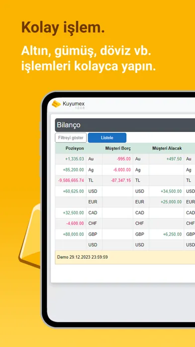This screenshot has height=347, width=195.
Task: Click the GBP label beside +88,000.00
Action: pos(93,234)
